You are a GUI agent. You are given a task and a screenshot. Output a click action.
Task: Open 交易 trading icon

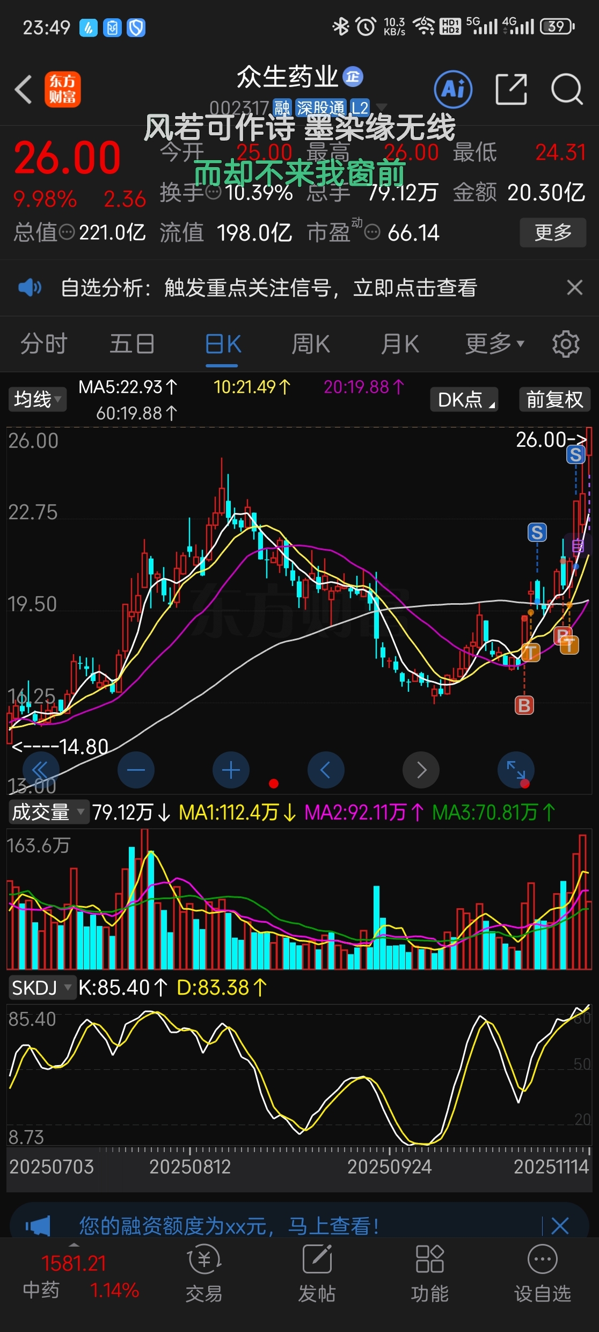(204, 1274)
